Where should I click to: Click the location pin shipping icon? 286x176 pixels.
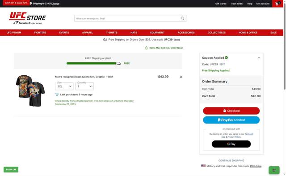pos(31,4)
